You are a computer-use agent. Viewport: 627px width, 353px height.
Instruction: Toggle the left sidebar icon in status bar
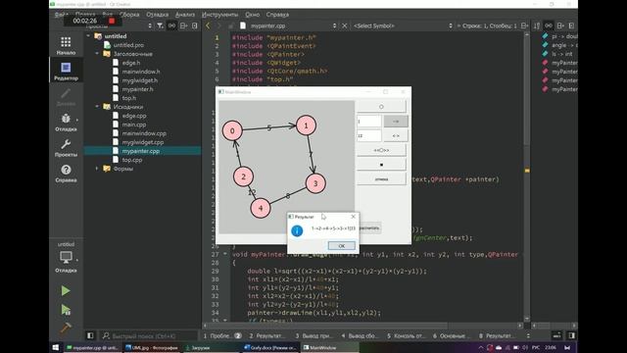coord(90,335)
